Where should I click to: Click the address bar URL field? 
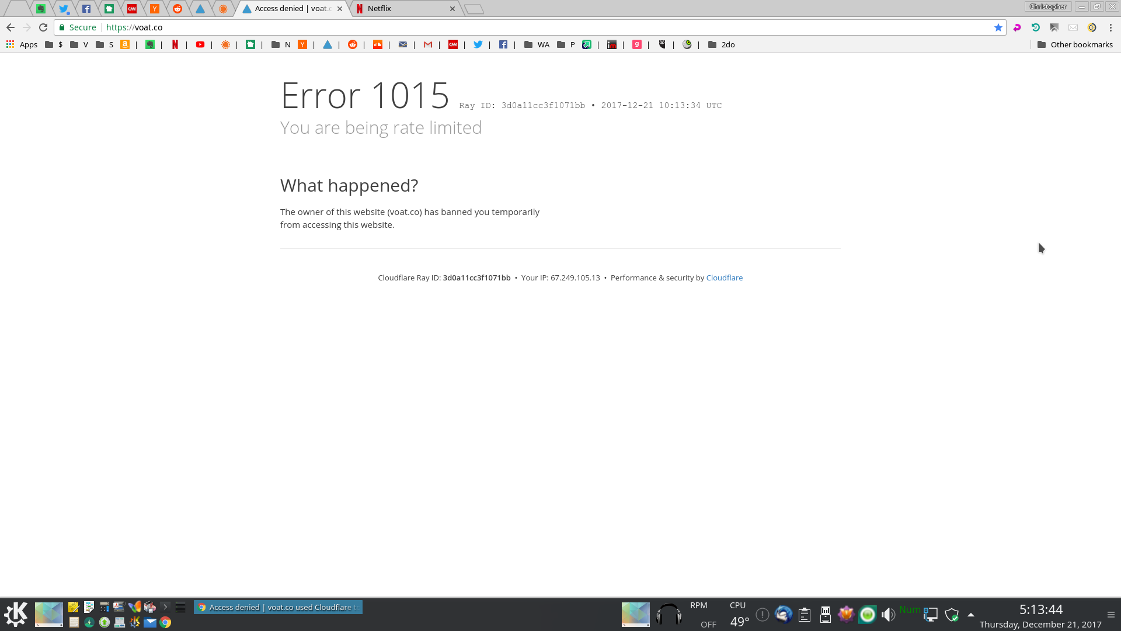[525, 27]
